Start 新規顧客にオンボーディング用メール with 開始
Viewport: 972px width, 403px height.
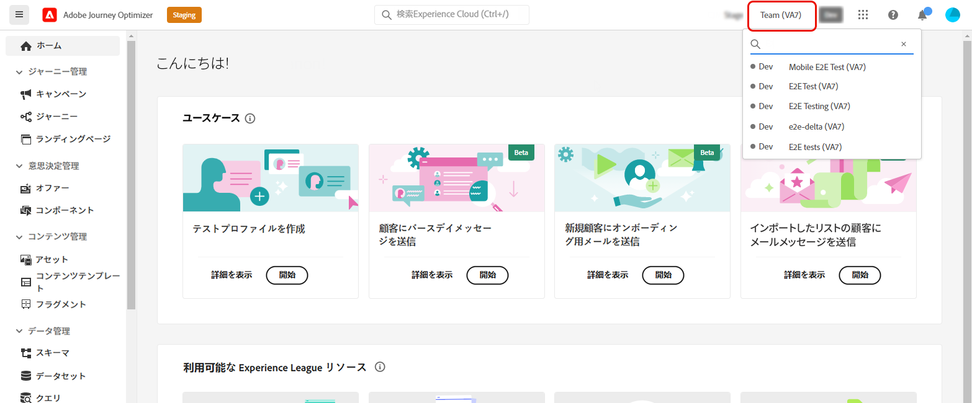(664, 275)
